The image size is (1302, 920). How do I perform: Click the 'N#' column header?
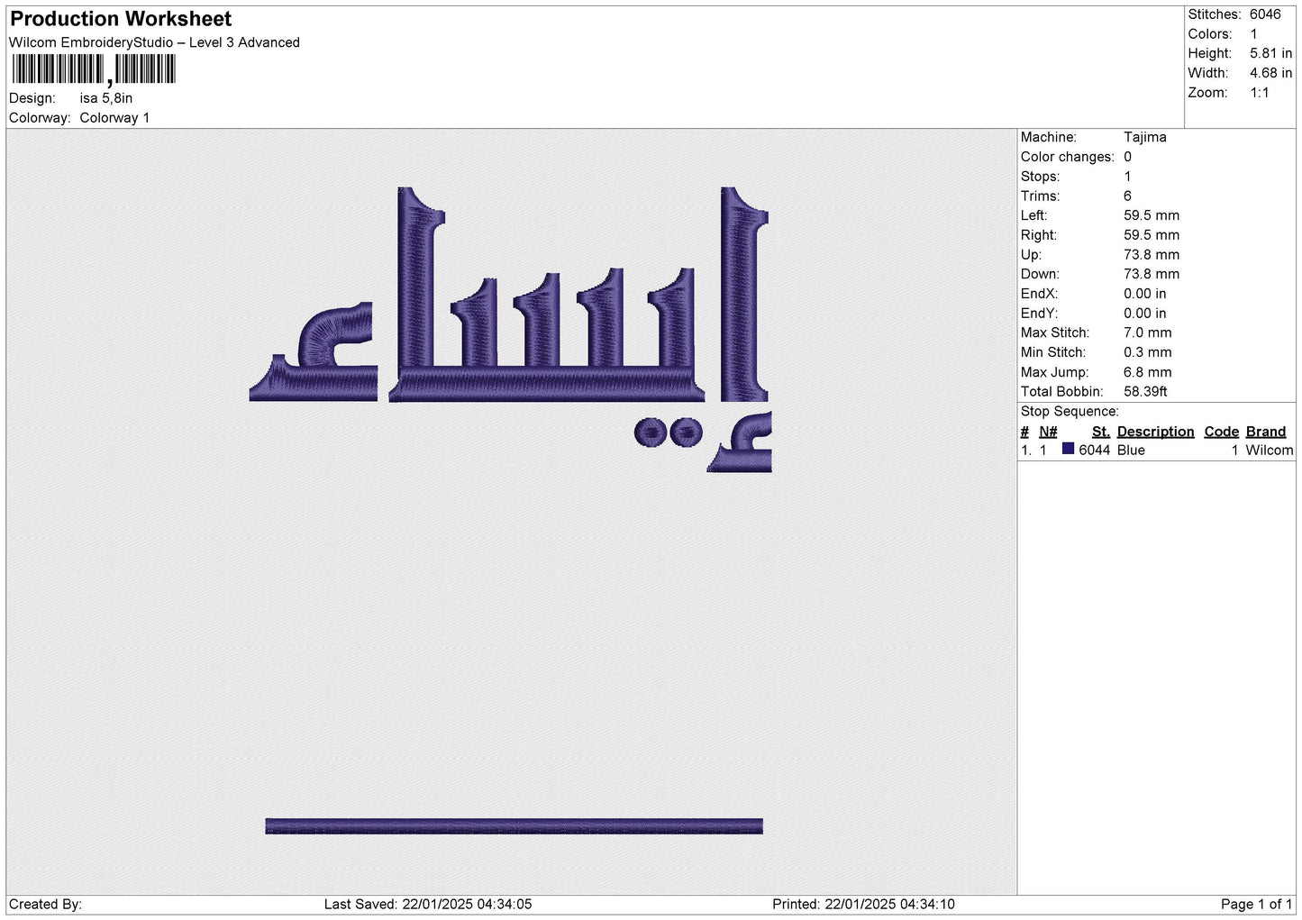coord(1048,432)
